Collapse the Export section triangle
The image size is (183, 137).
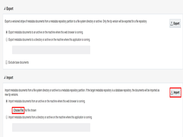click(5, 9)
